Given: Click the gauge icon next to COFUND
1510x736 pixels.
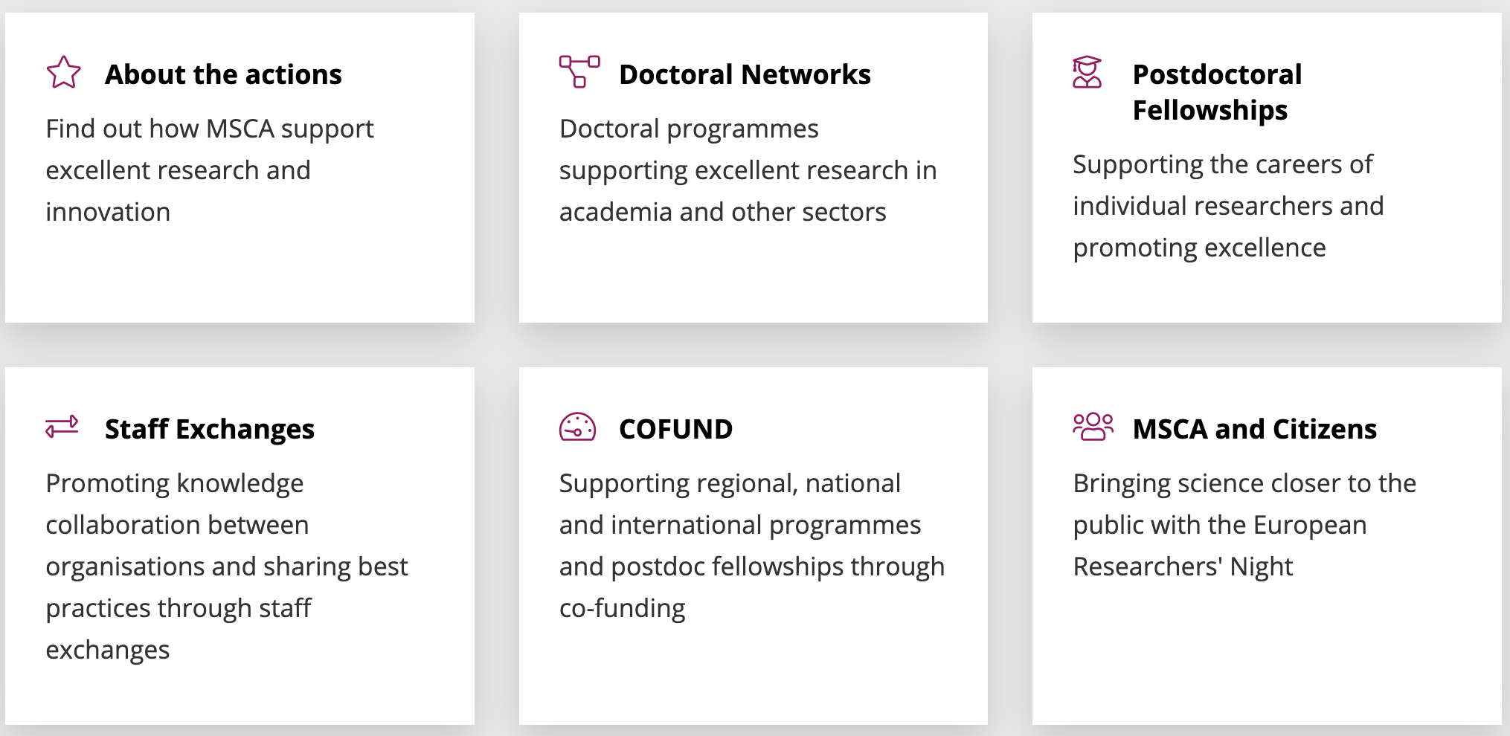Looking at the screenshot, I should (577, 427).
